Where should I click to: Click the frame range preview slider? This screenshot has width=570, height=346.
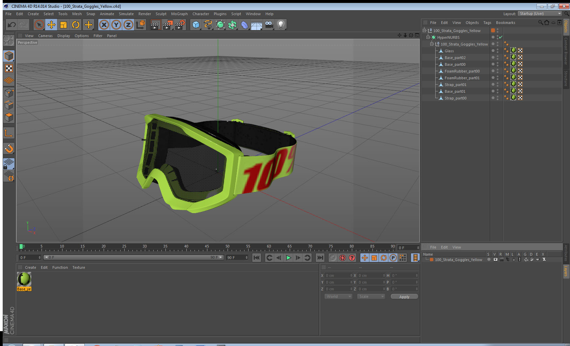coord(134,257)
